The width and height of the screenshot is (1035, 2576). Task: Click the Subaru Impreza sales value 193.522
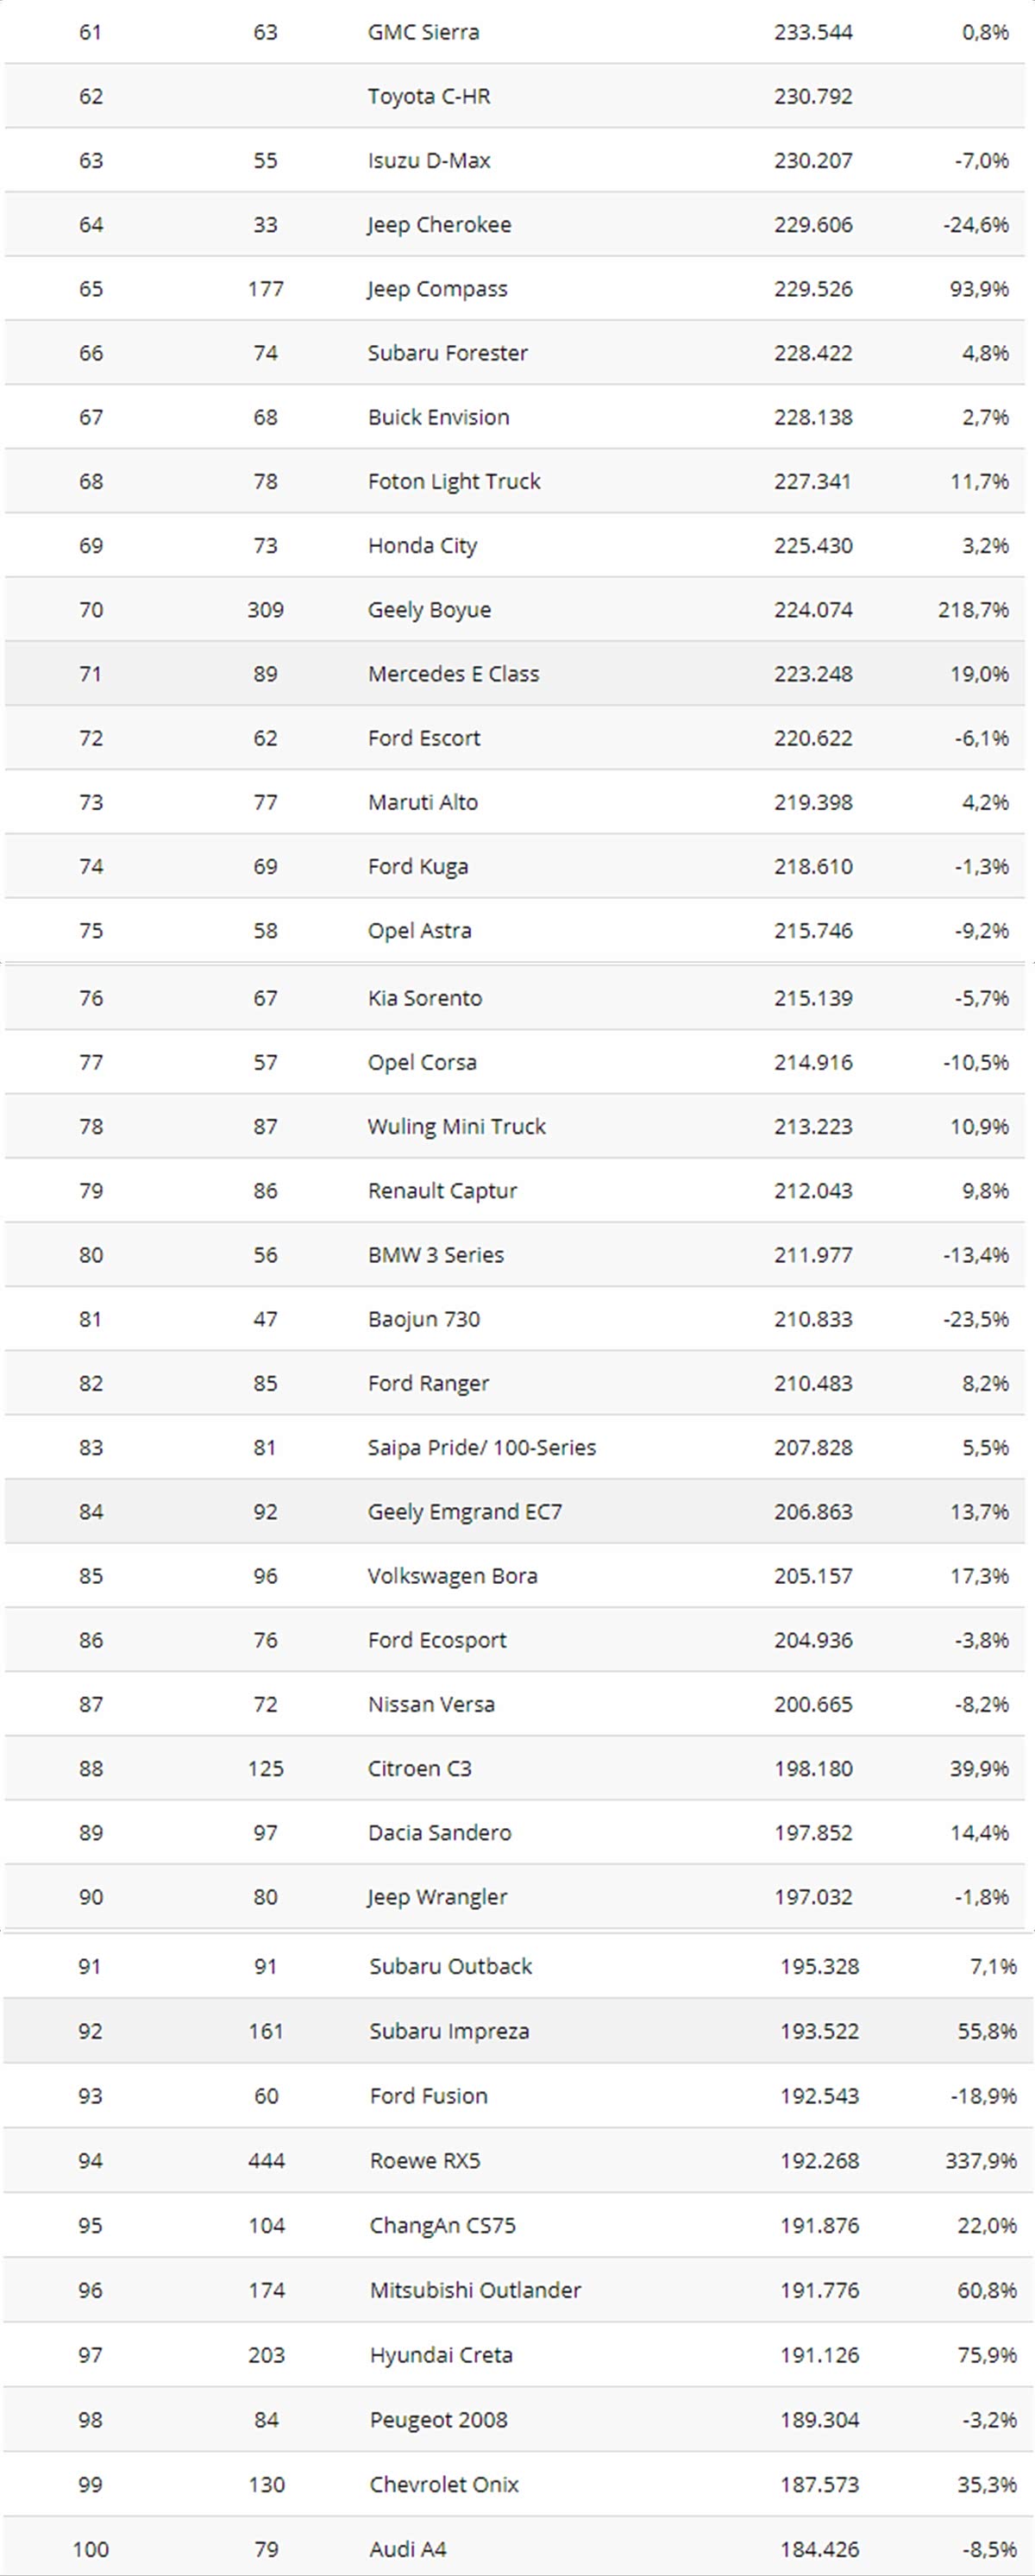819,2030
